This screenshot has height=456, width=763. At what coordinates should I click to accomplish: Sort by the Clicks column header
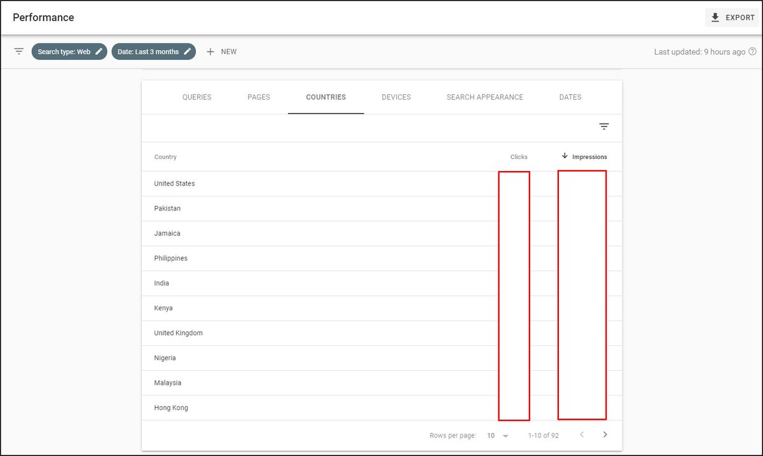(519, 157)
